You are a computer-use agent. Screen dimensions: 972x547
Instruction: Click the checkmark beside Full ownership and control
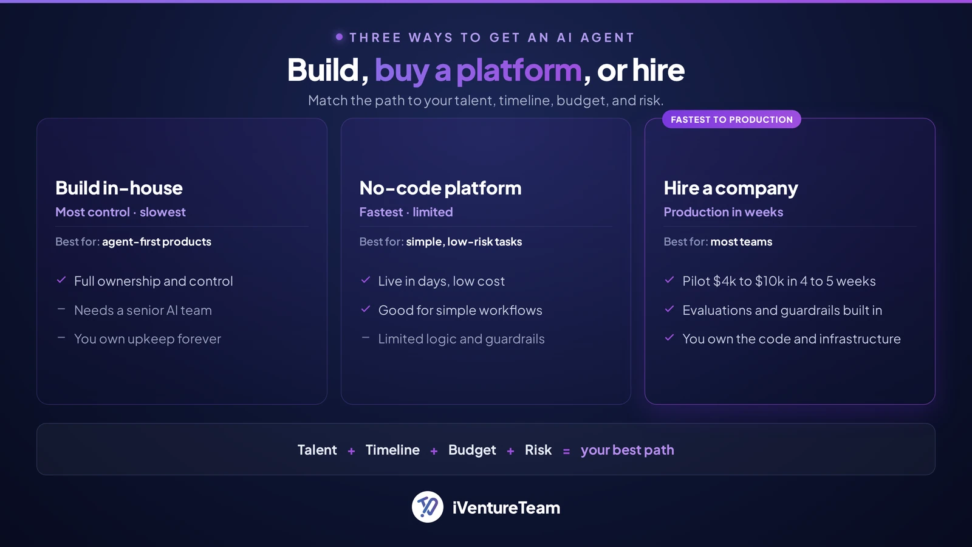(x=61, y=280)
